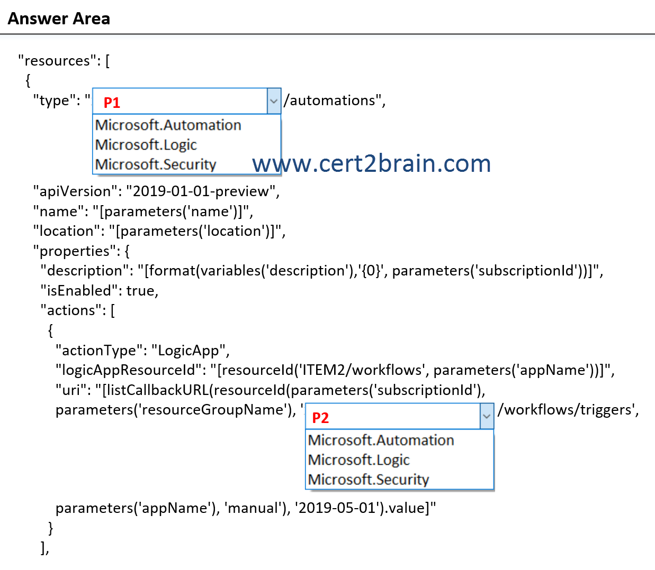Click the /workflows/triggers' text
The width and height of the screenshot is (655, 570).
click(x=568, y=410)
